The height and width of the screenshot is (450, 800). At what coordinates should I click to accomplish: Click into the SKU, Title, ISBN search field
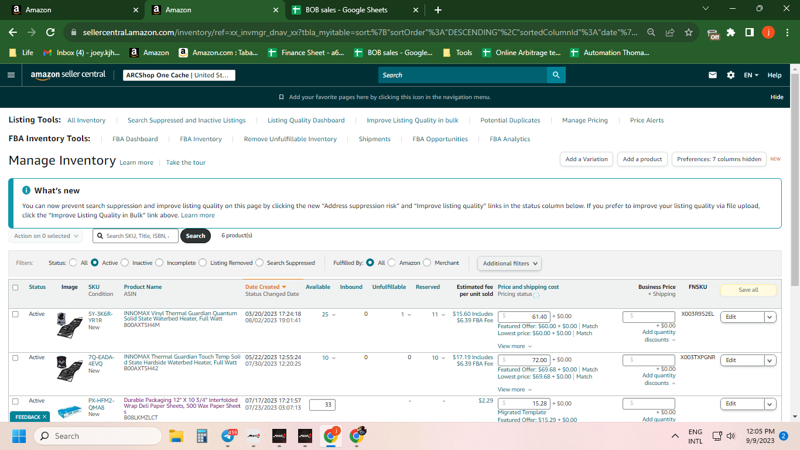[136, 236]
